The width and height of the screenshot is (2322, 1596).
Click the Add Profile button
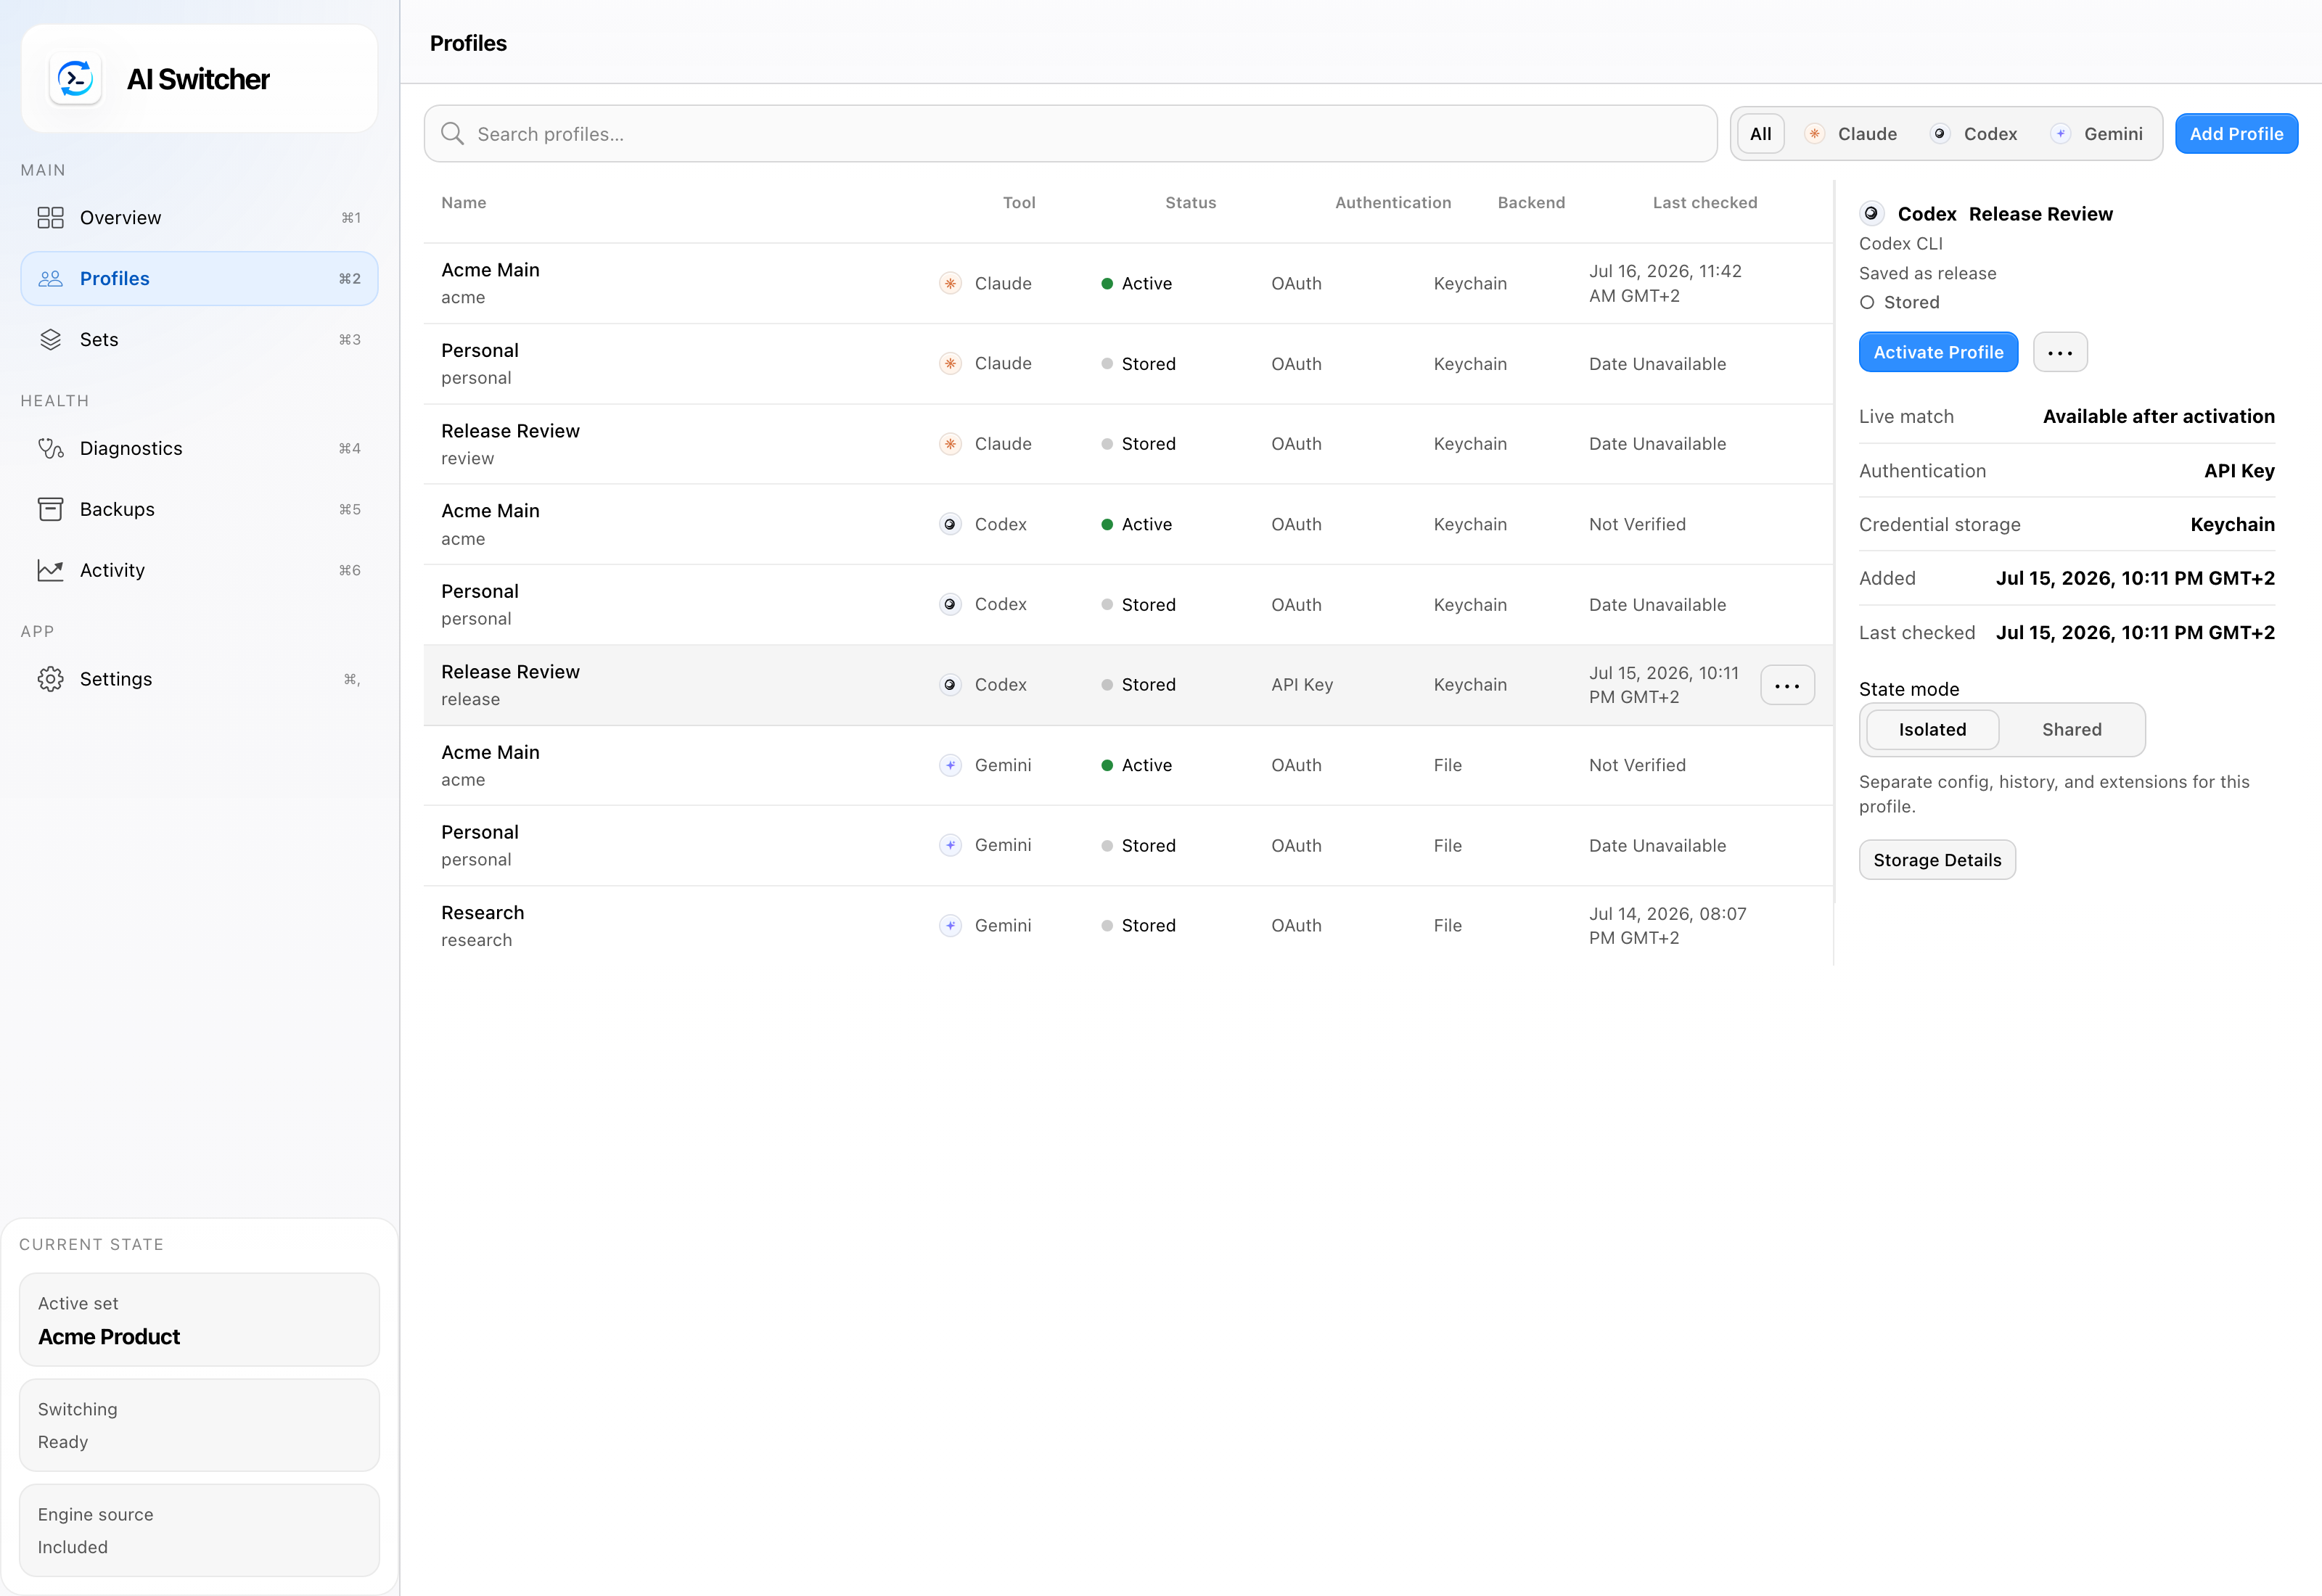click(x=2236, y=133)
